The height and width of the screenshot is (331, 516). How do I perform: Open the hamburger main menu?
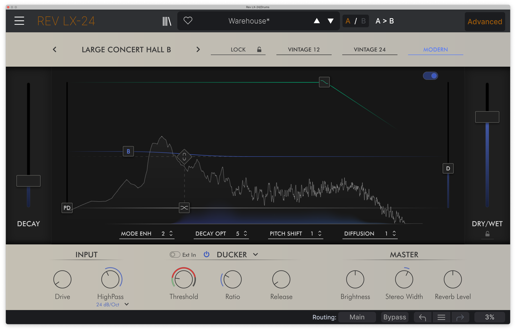pyautogui.click(x=19, y=21)
